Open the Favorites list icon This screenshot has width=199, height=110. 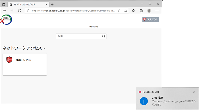coord(134,11)
